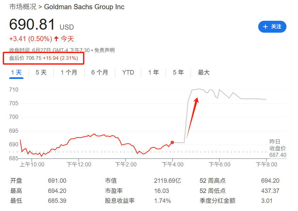Click the red closing-price dot on chart

click(172, 142)
